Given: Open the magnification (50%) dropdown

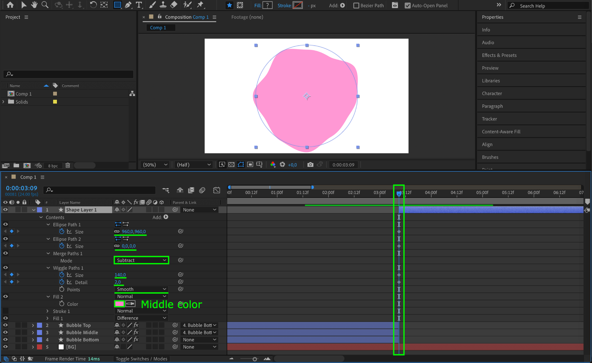Looking at the screenshot, I should tap(155, 164).
